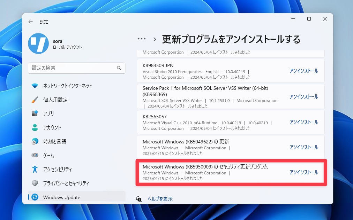Open アクセシビリティ settings
Screen dimensions: 353x220
tap(76, 169)
